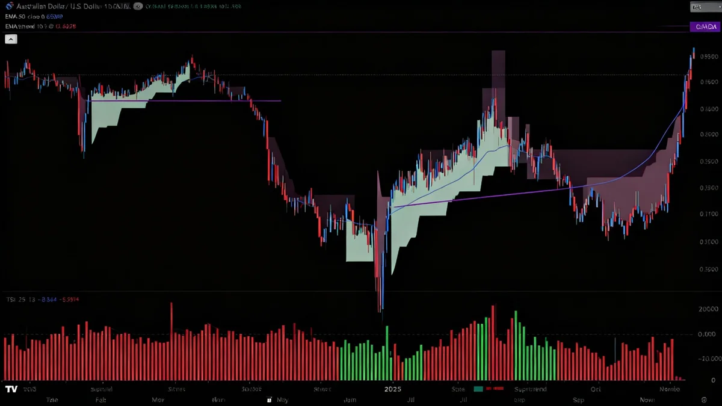722x406 pixels.
Task: Click the circular exchange icon beside symbol name
Action: pyautogui.click(x=138, y=6)
